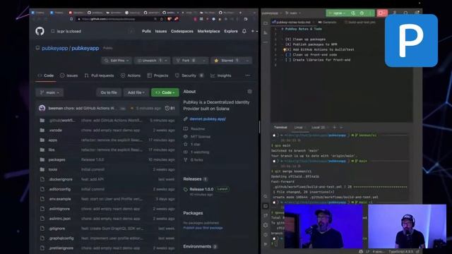This screenshot has width=452, height=254.
Task: Click the link icon beside devnet.pubkey.app
Action: point(186,119)
